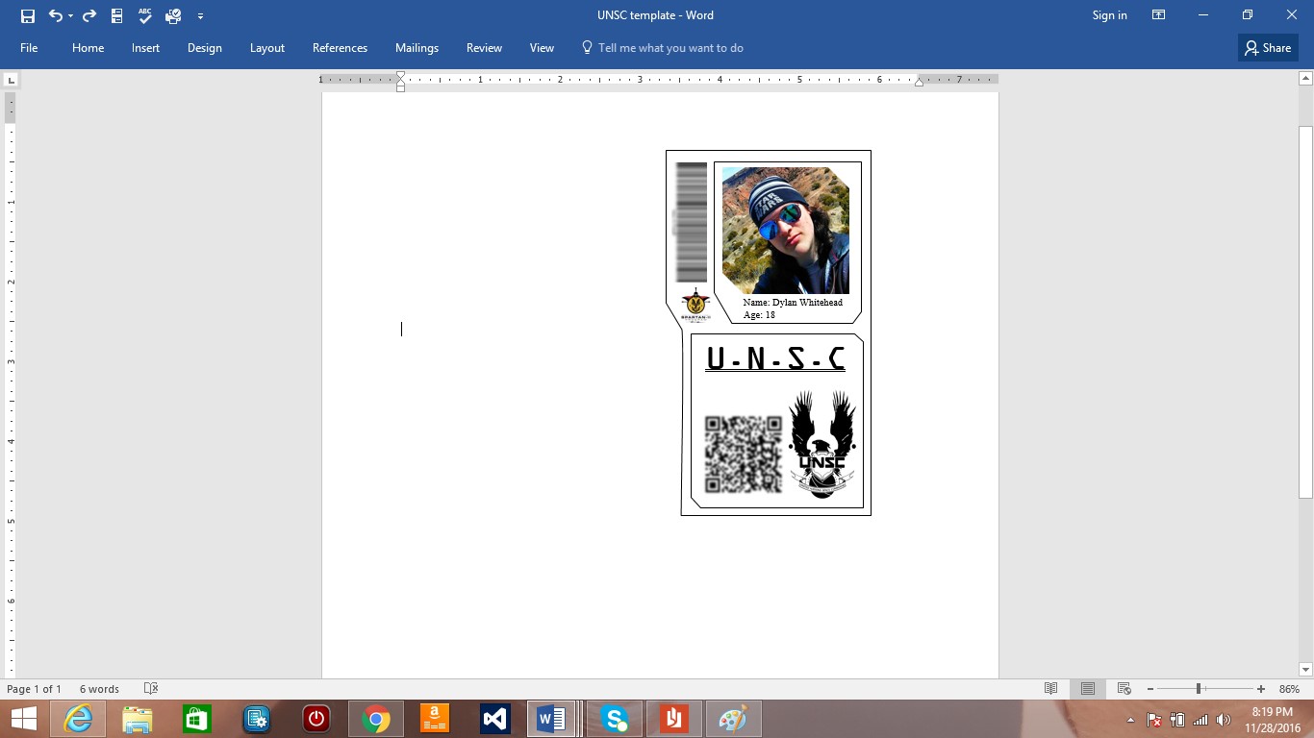Viewport: 1314px width, 738px height.
Task: Switch to the Home ribbon tab
Action: coord(88,48)
